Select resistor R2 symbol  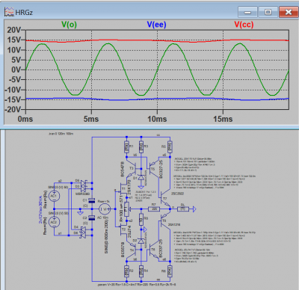coord(126,271)
